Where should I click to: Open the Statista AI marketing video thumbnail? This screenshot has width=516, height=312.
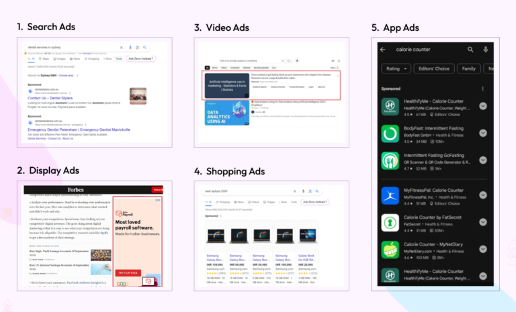coord(227,85)
